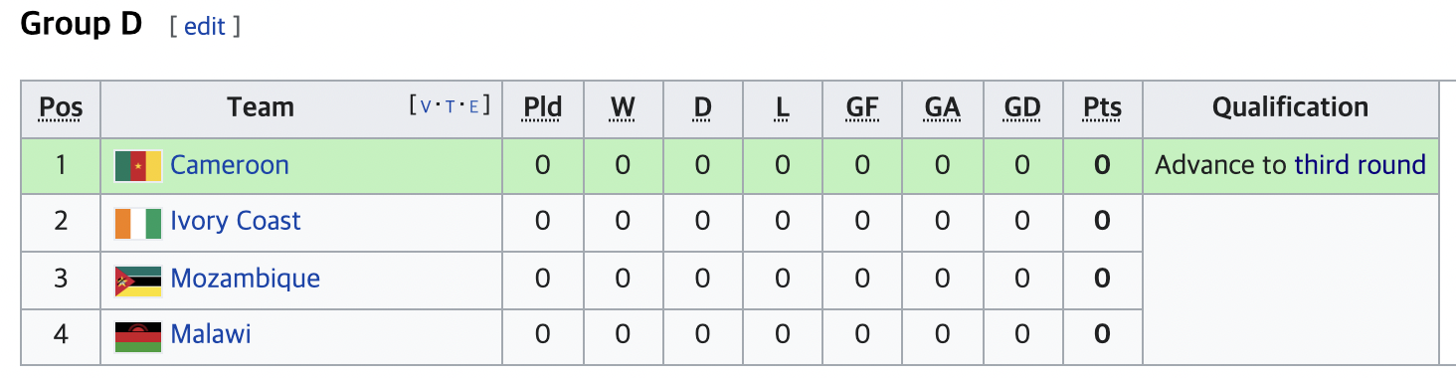Click the Pos column header

pyautogui.click(x=61, y=107)
